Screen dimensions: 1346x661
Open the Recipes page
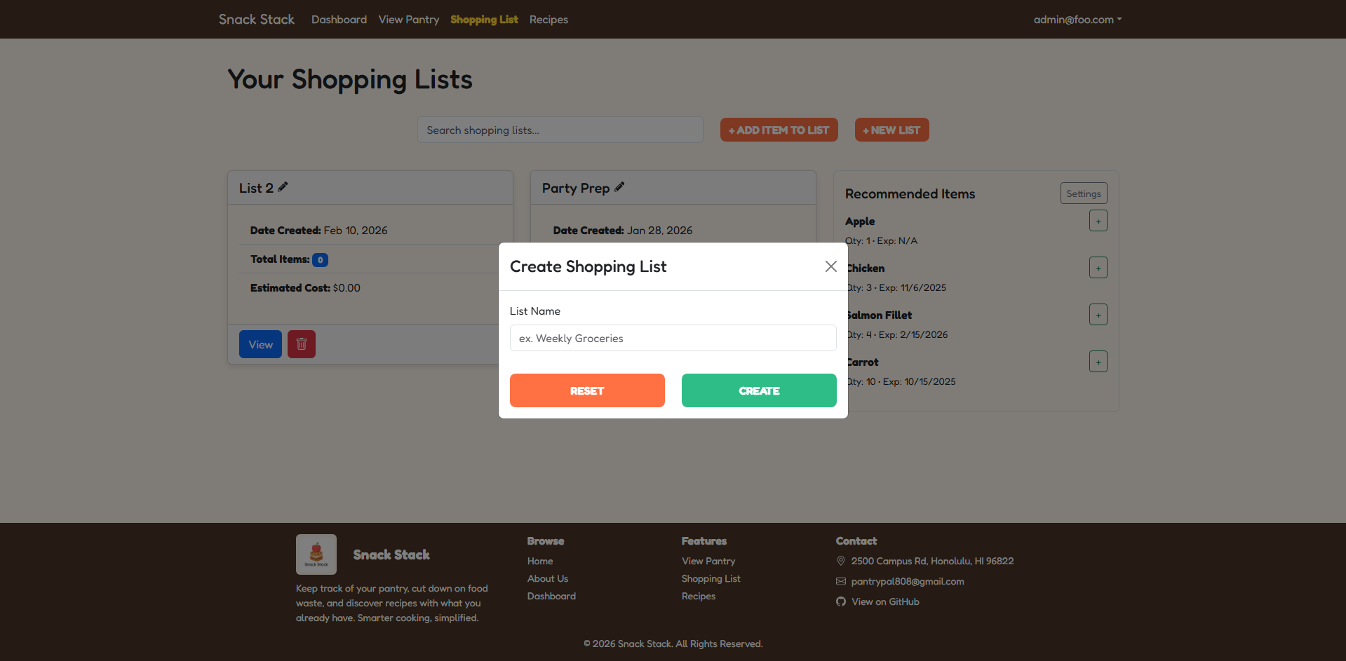coord(548,19)
